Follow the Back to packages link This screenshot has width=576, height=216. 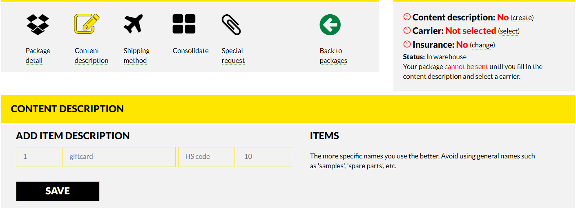tap(333, 56)
